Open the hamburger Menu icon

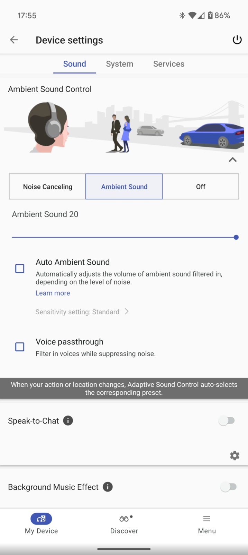(207, 519)
